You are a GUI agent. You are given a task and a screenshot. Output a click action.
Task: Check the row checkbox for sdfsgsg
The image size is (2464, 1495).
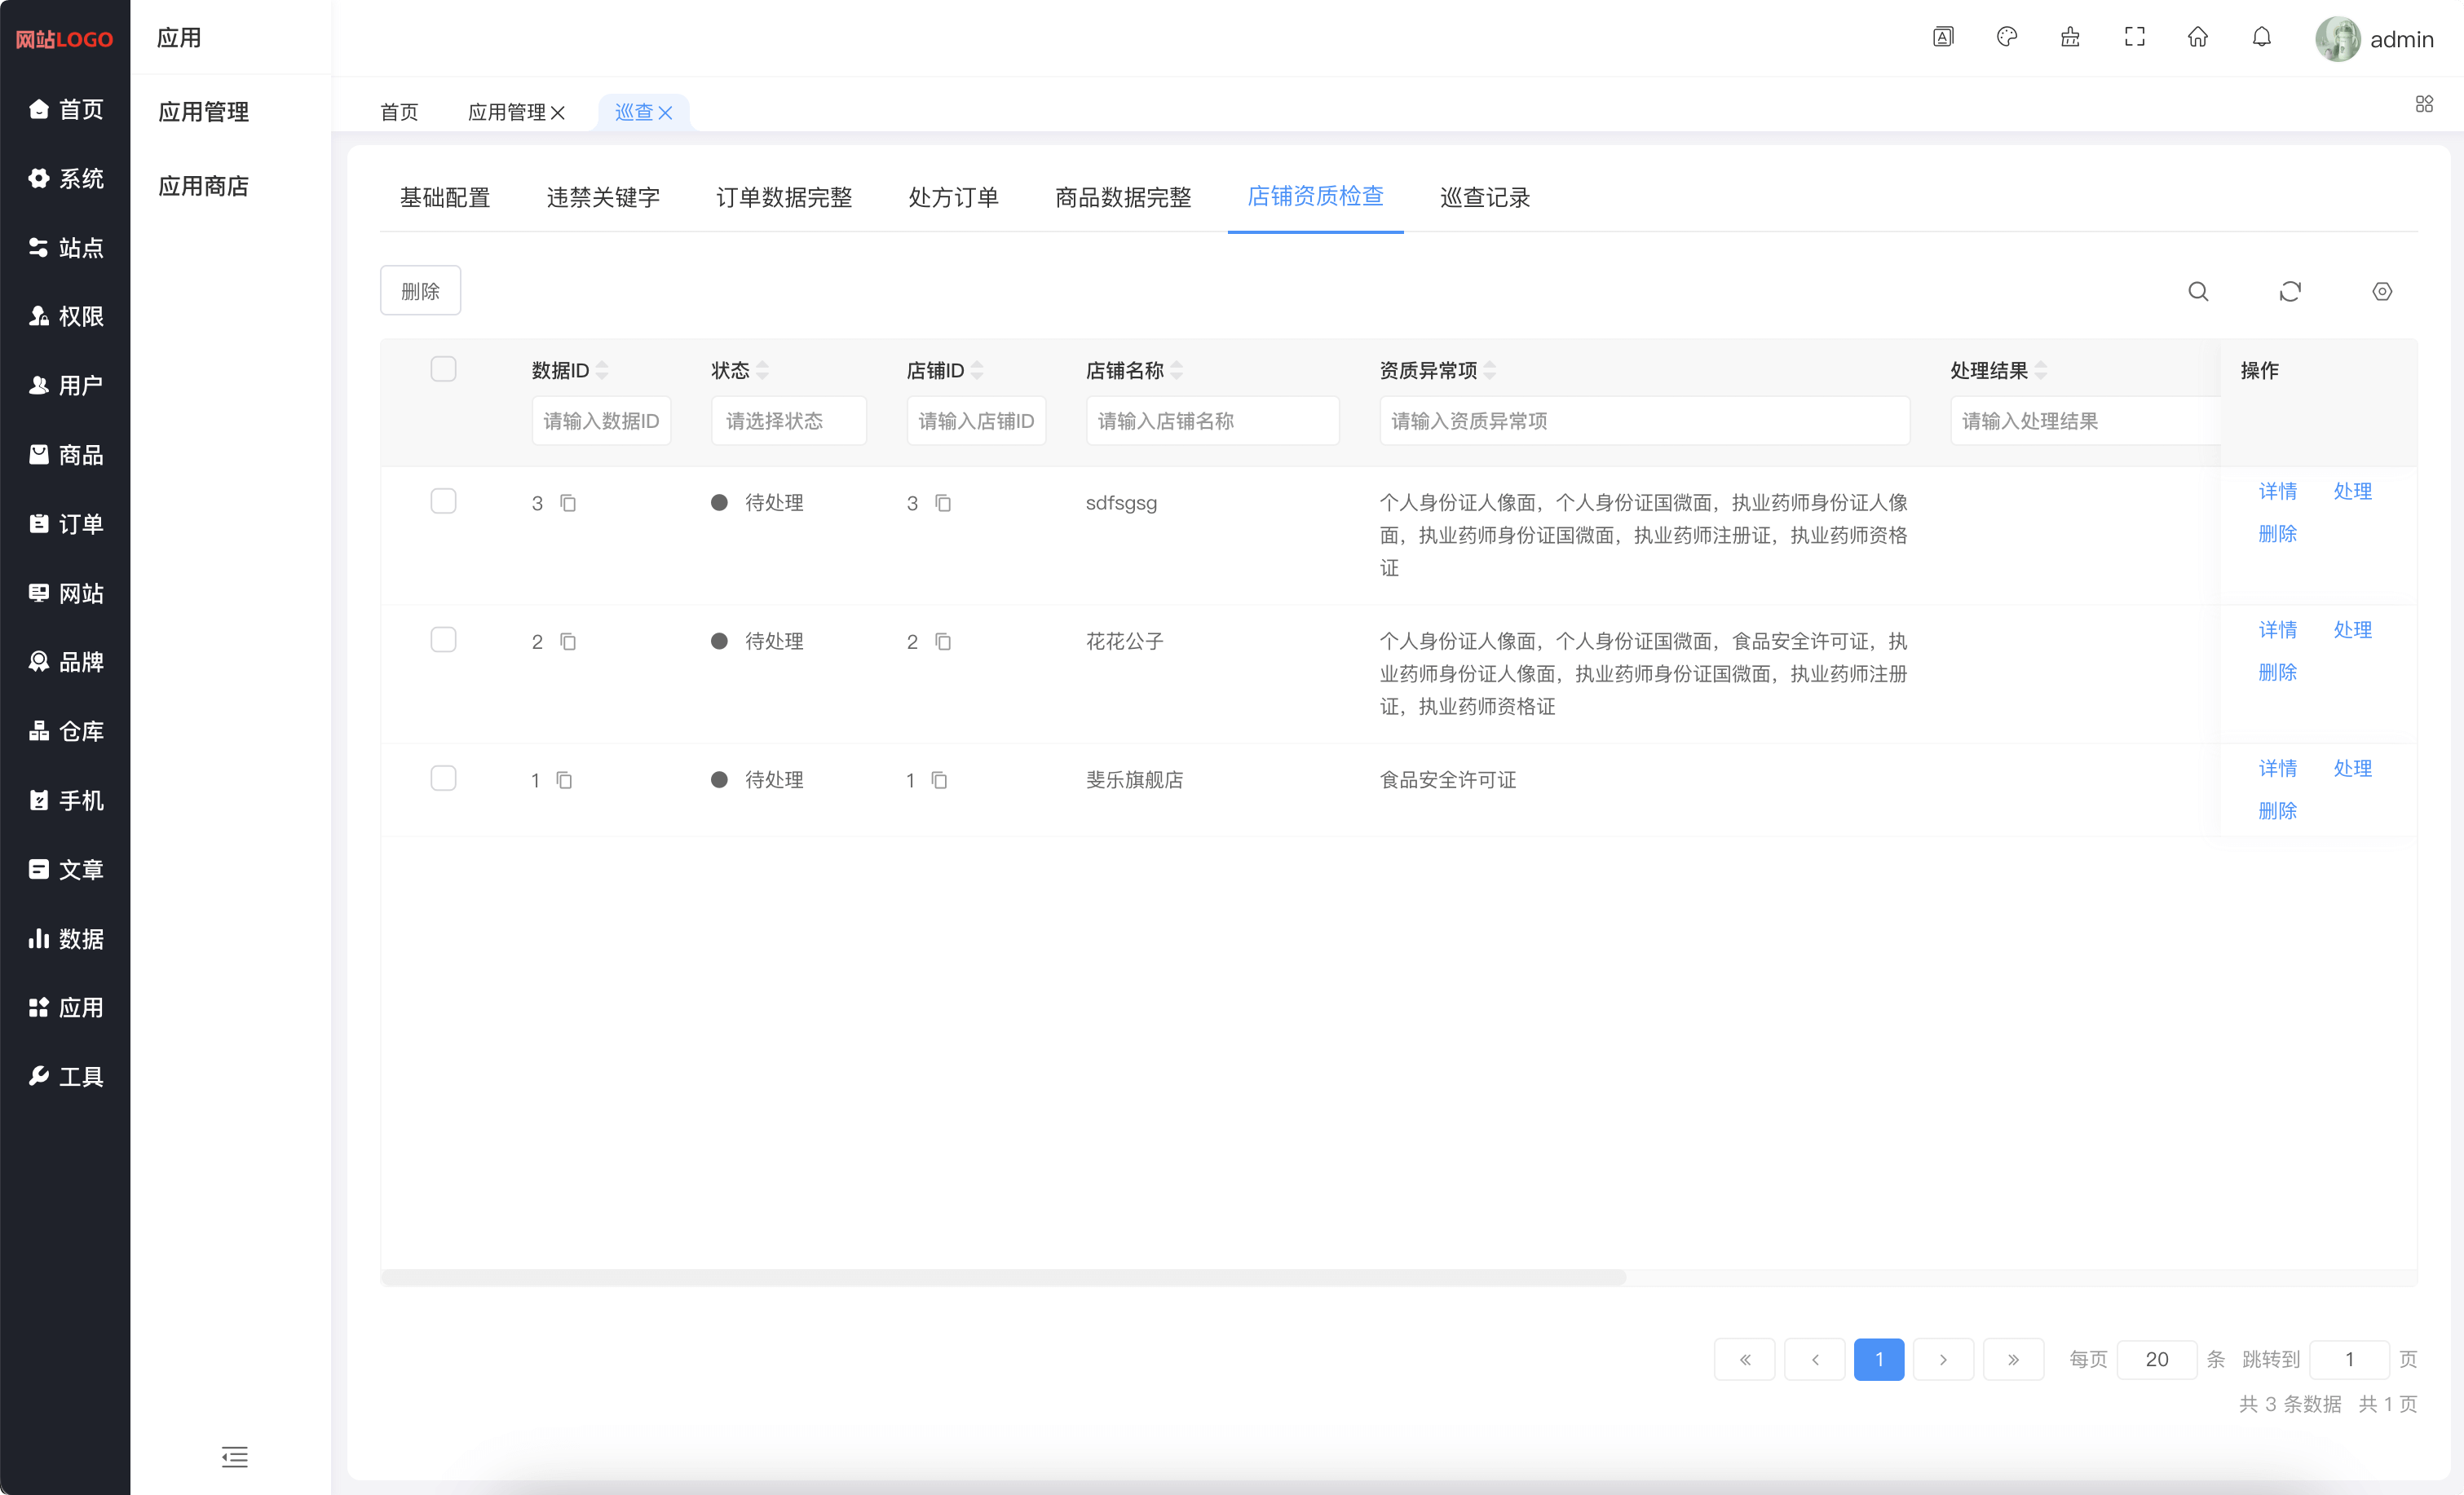coord(443,501)
